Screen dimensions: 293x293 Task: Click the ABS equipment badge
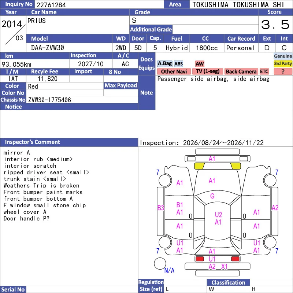(178, 64)
